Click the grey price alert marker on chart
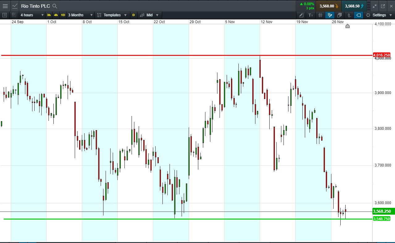395x243 pixels. tap(347, 26)
